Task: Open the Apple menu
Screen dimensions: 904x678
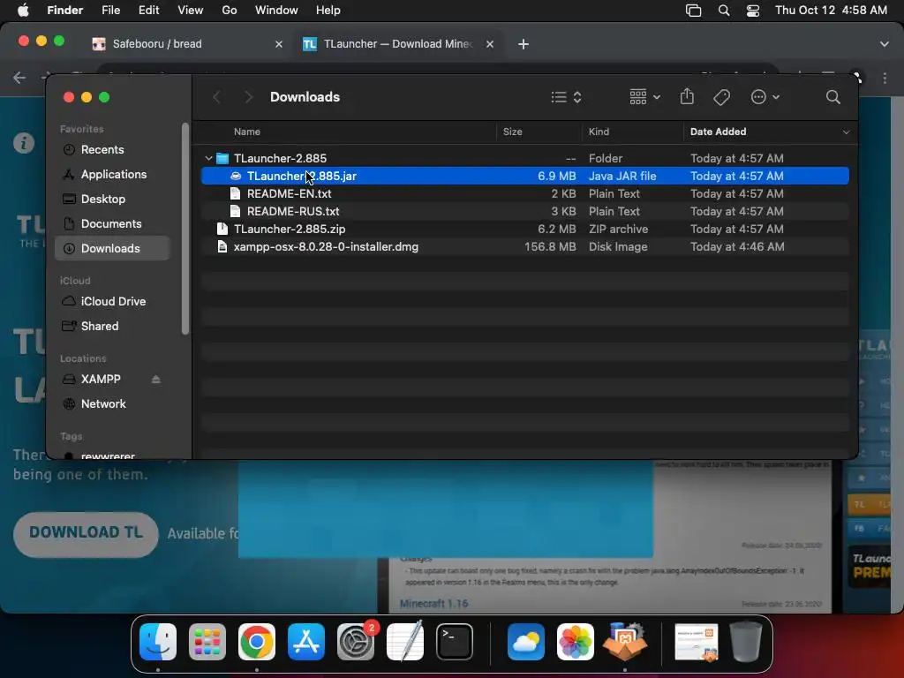Action: point(23,11)
